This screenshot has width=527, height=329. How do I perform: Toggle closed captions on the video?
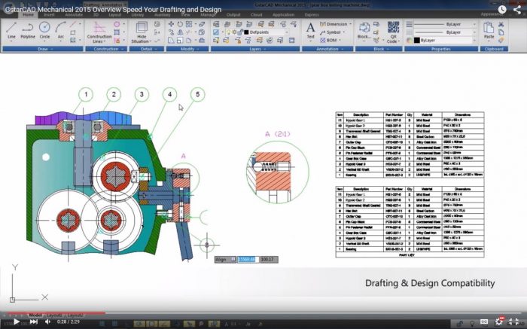484,321
